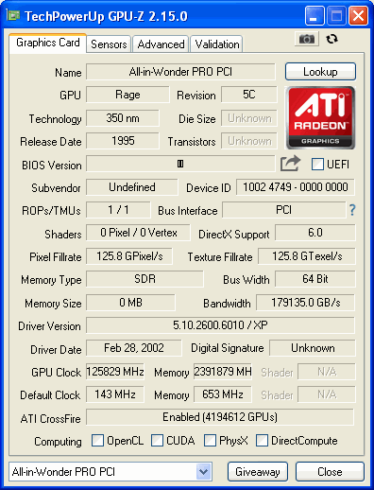Take a screenshot with the camera icon
Image resolution: width=374 pixels, height=490 pixels.
pos(307,39)
